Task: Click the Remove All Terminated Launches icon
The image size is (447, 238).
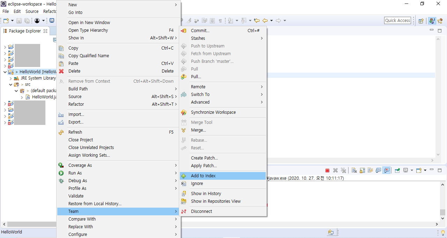Action: [343, 170]
